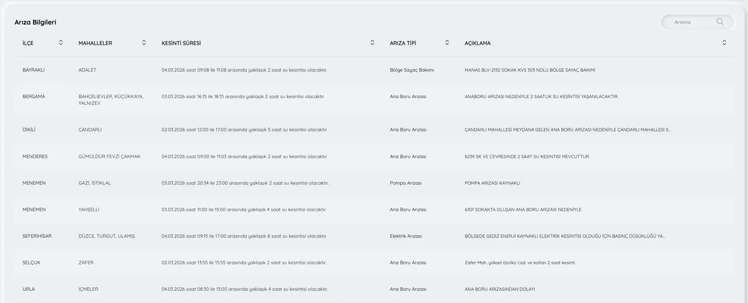Sort by ARIZA TİPİ arrows
Screen dimensions: 748x303
(447, 43)
